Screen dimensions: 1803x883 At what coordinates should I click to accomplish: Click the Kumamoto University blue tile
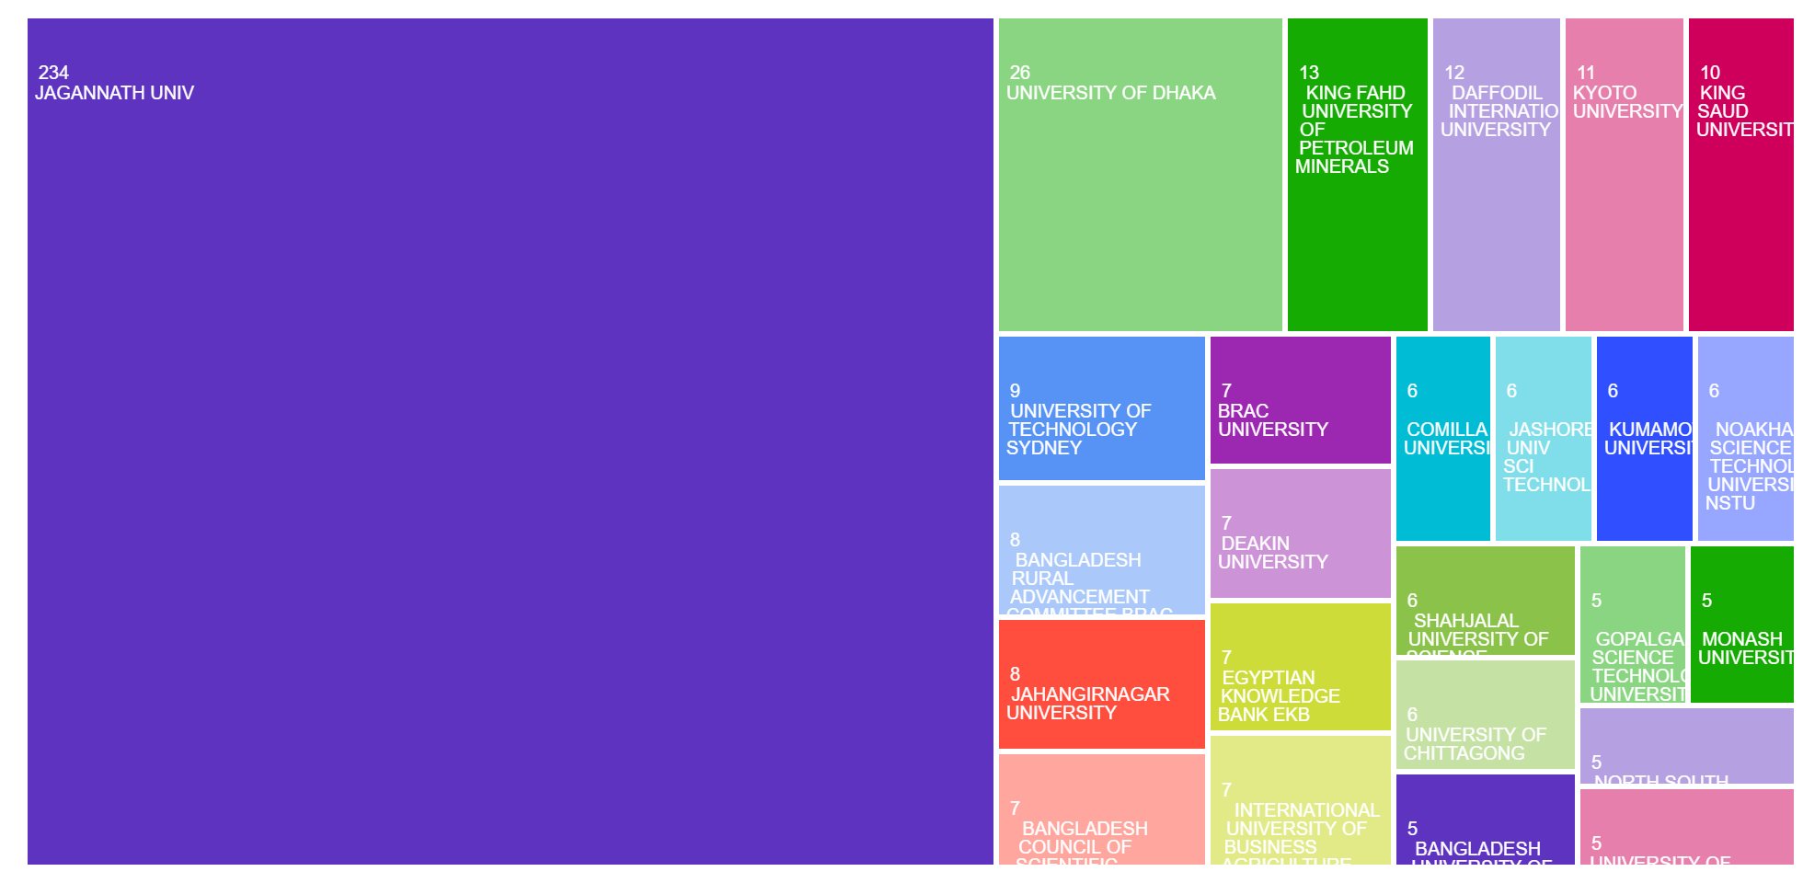pyautogui.click(x=1644, y=439)
